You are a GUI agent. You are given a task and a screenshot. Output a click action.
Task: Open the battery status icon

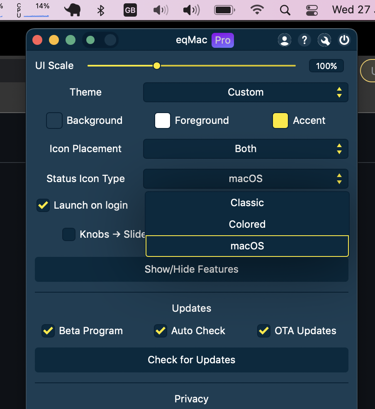click(224, 10)
